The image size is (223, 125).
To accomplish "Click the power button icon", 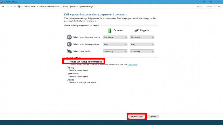I will point(69,37).
